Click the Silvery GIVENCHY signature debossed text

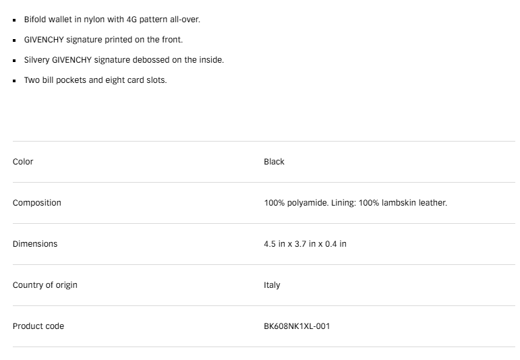coord(123,60)
